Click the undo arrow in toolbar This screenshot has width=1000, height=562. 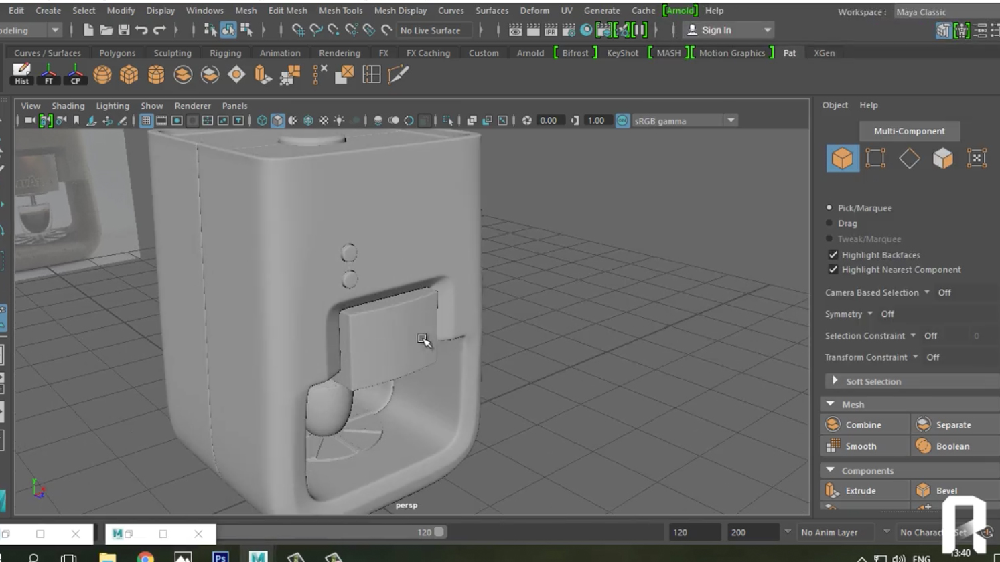(141, 30)
